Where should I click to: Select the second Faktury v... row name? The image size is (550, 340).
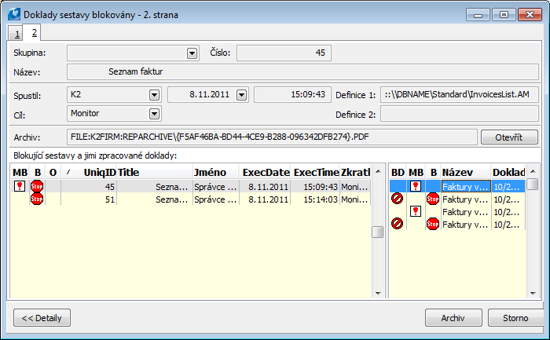pos(466,199)
